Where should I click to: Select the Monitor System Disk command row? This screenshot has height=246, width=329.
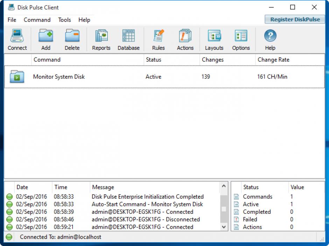click(164, 77)
